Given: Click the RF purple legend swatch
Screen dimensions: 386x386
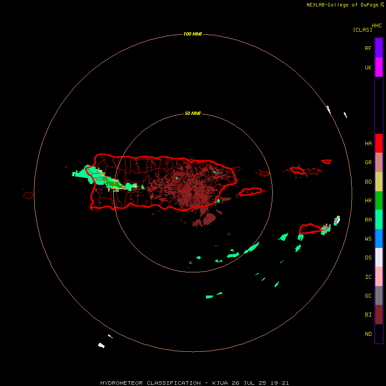Looking at the screenshot, I should tap(379, 48).
